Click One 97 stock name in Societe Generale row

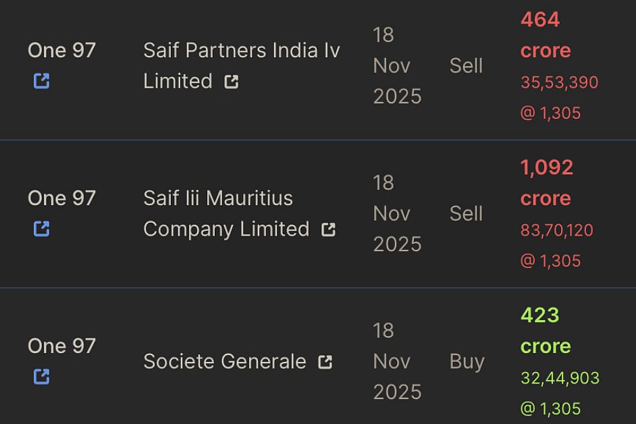tap(61, 346)
